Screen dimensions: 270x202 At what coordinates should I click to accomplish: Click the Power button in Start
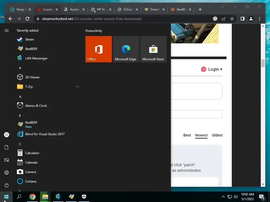(7, 185)
